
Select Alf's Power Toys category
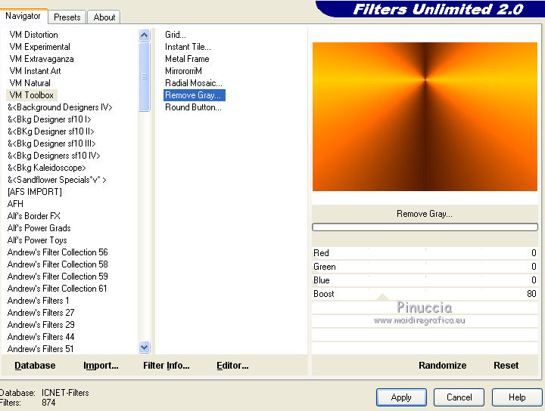(37, 240)
